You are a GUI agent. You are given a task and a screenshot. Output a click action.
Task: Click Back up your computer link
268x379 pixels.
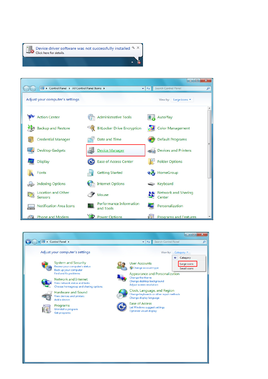68,270
